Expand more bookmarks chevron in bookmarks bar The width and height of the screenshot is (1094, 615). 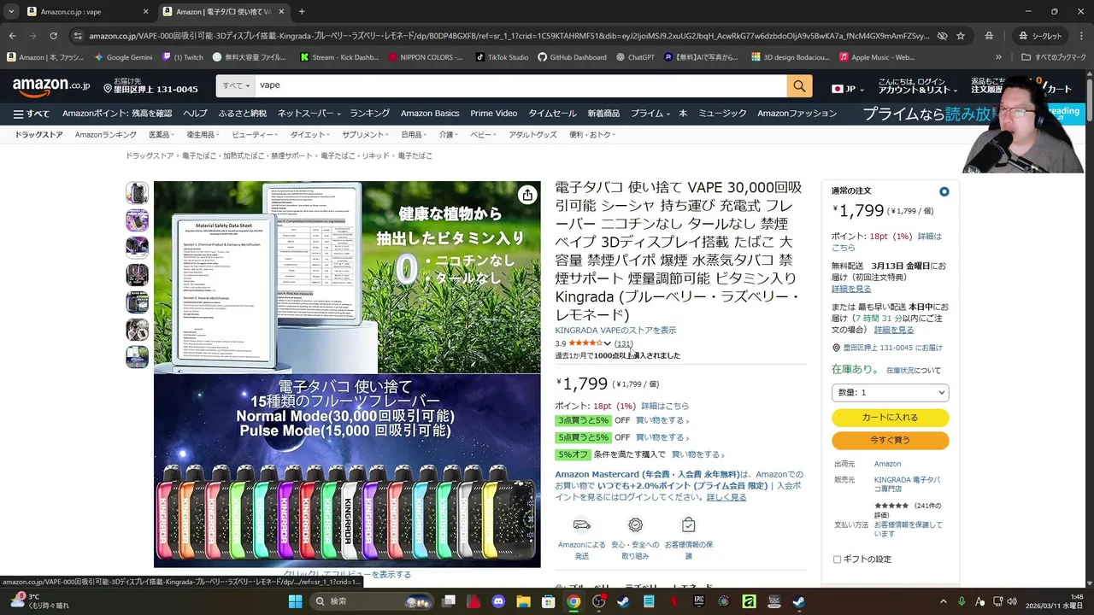coord(998,57)
